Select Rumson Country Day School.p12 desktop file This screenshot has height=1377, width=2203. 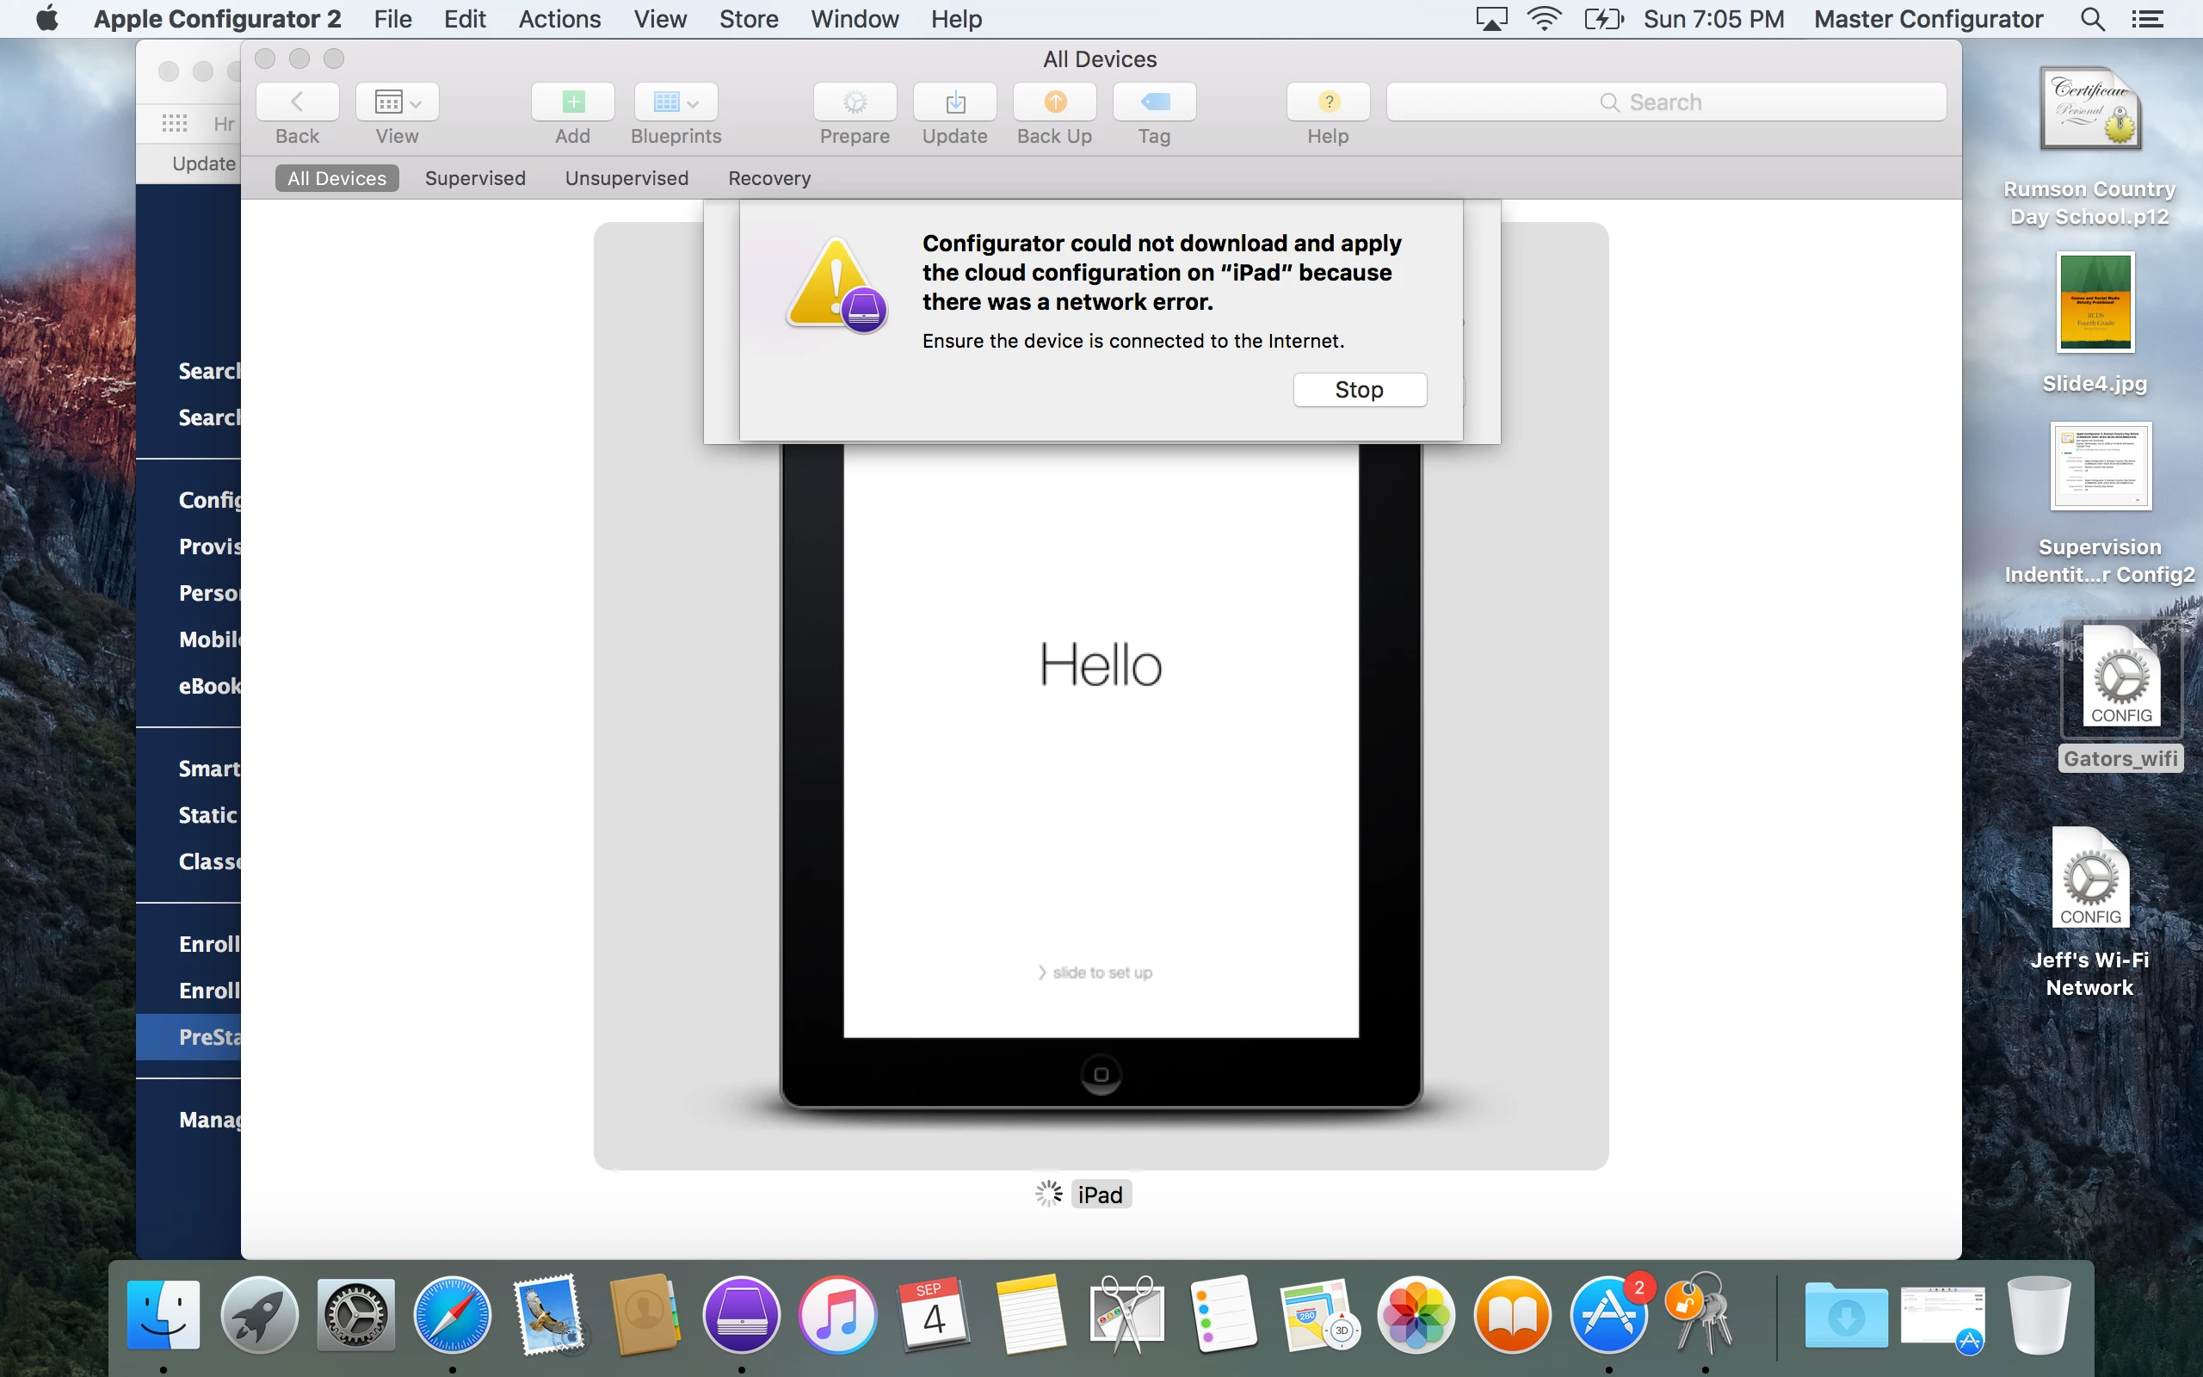click(2090, 147)
